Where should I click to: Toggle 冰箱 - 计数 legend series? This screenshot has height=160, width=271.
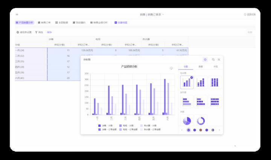pyautogui.click(x=107, y=126)
